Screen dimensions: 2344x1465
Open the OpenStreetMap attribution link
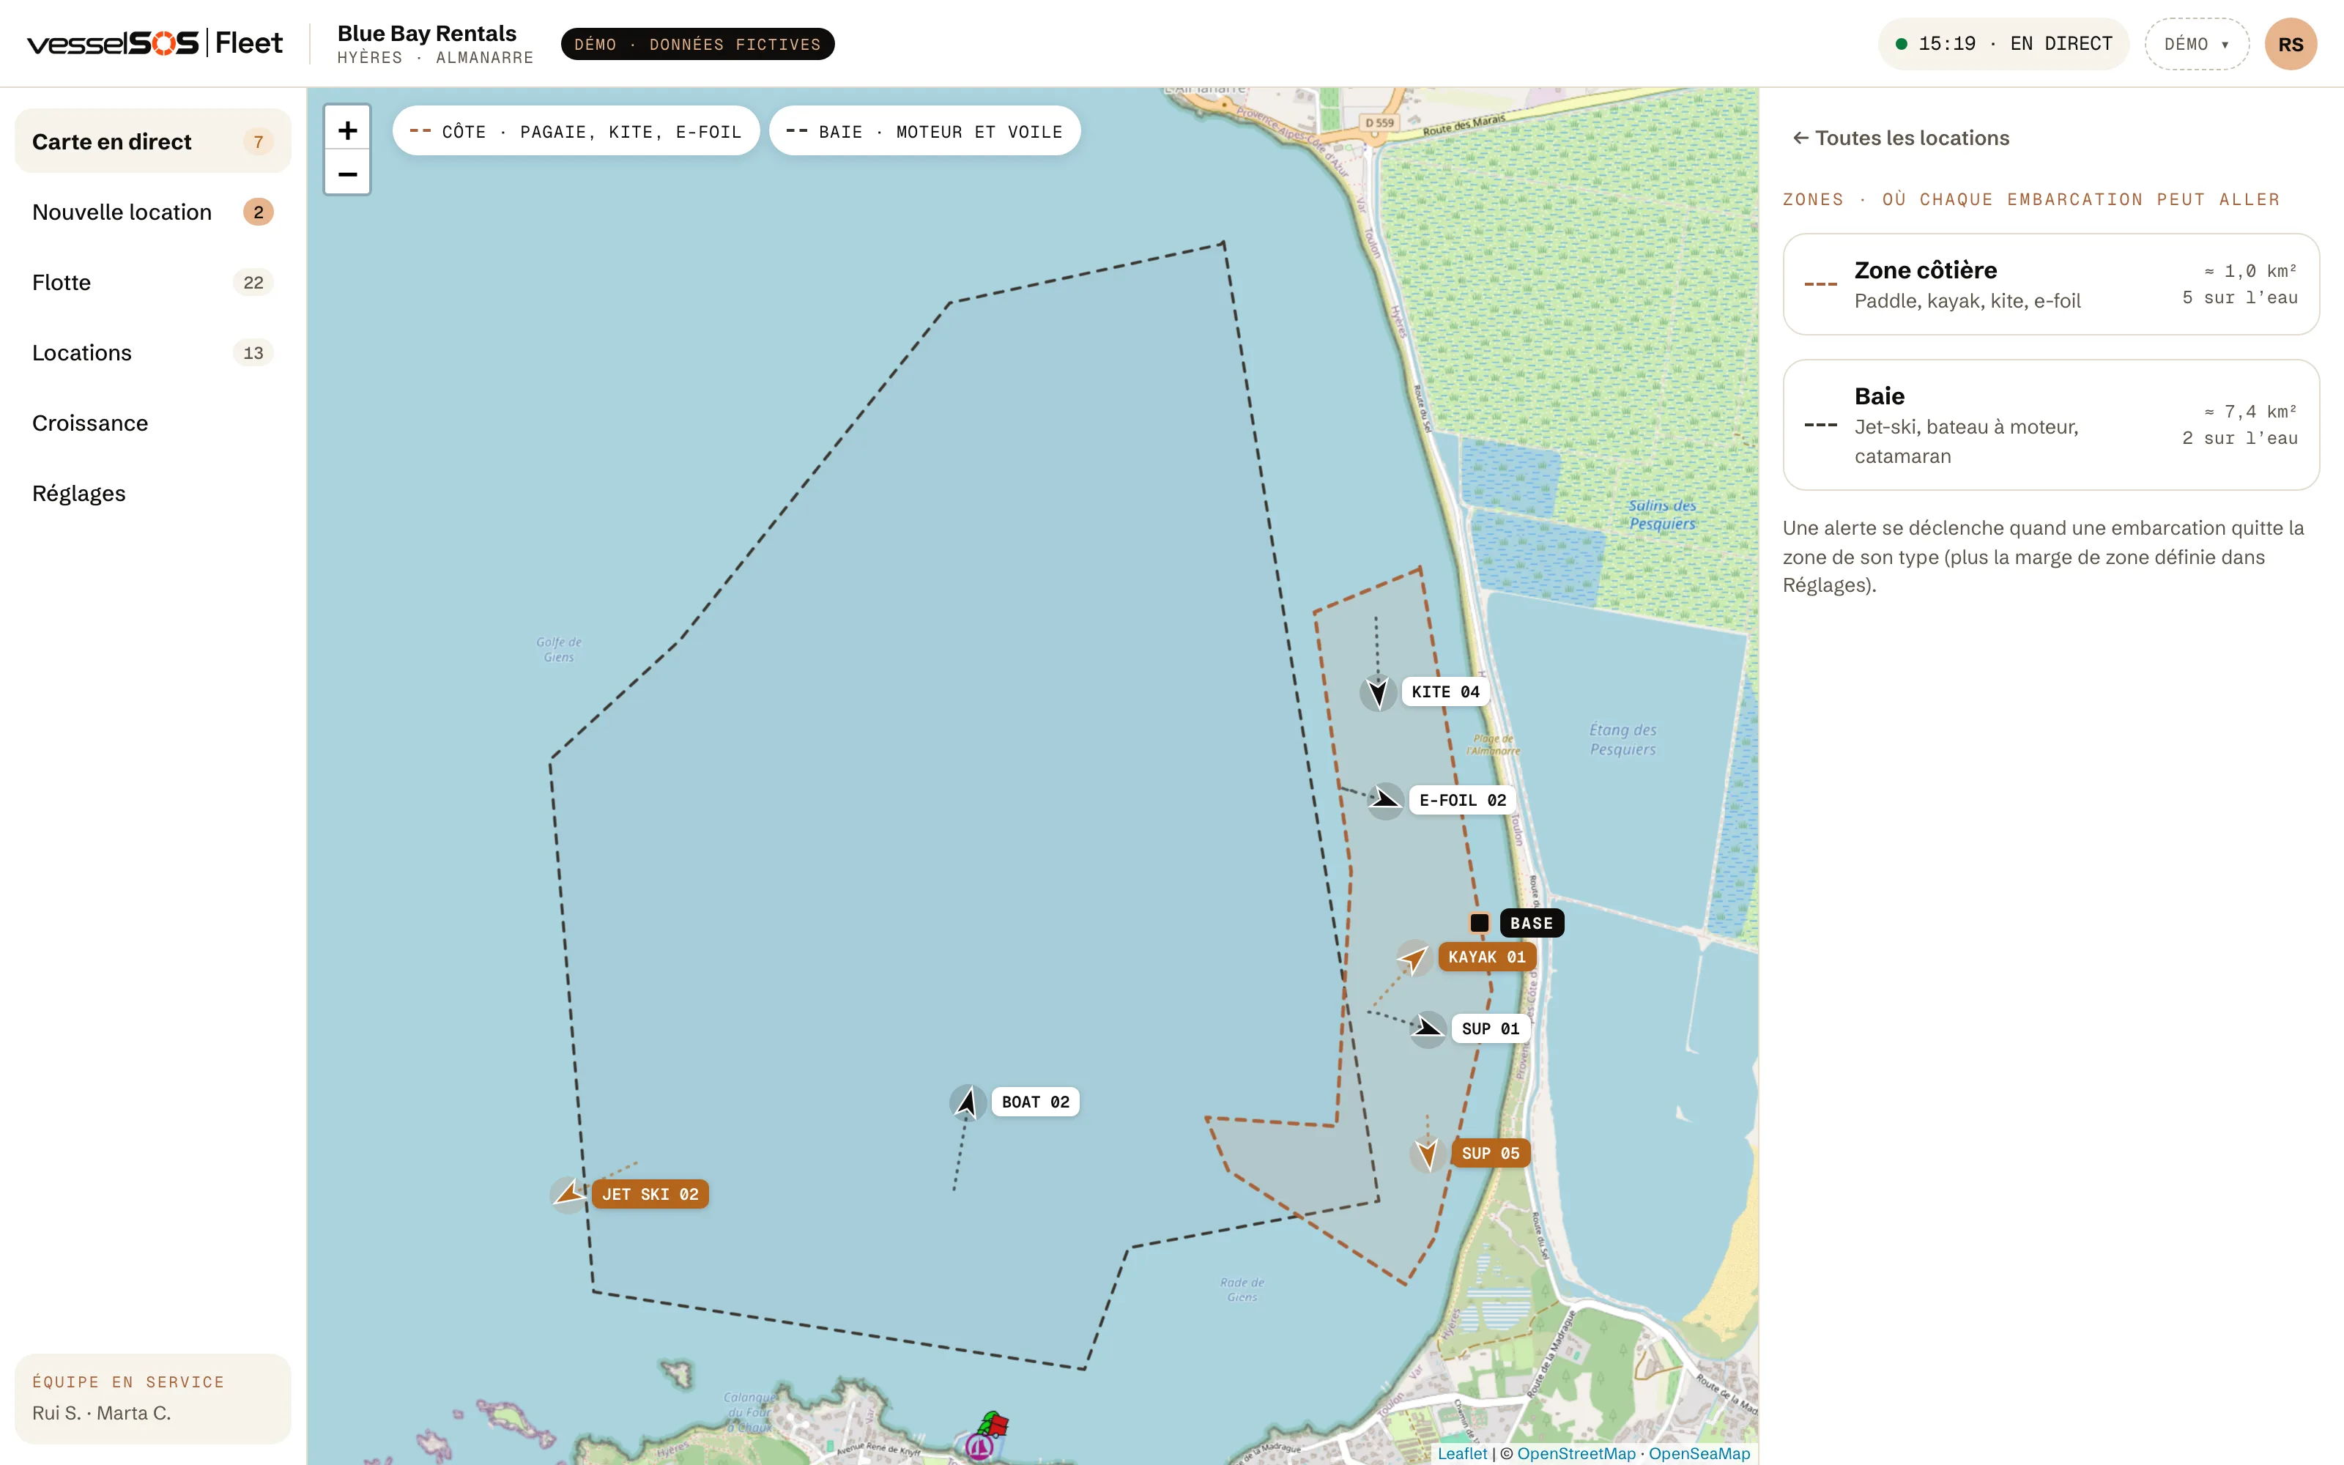pos(1576,1453)
